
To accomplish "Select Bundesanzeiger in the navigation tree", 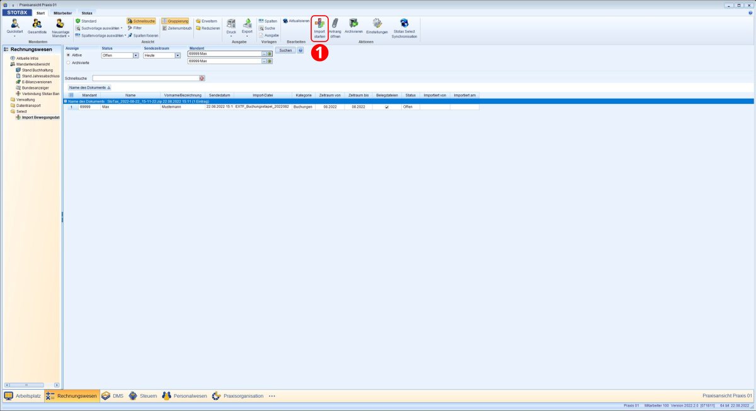I will coord(35,87).
